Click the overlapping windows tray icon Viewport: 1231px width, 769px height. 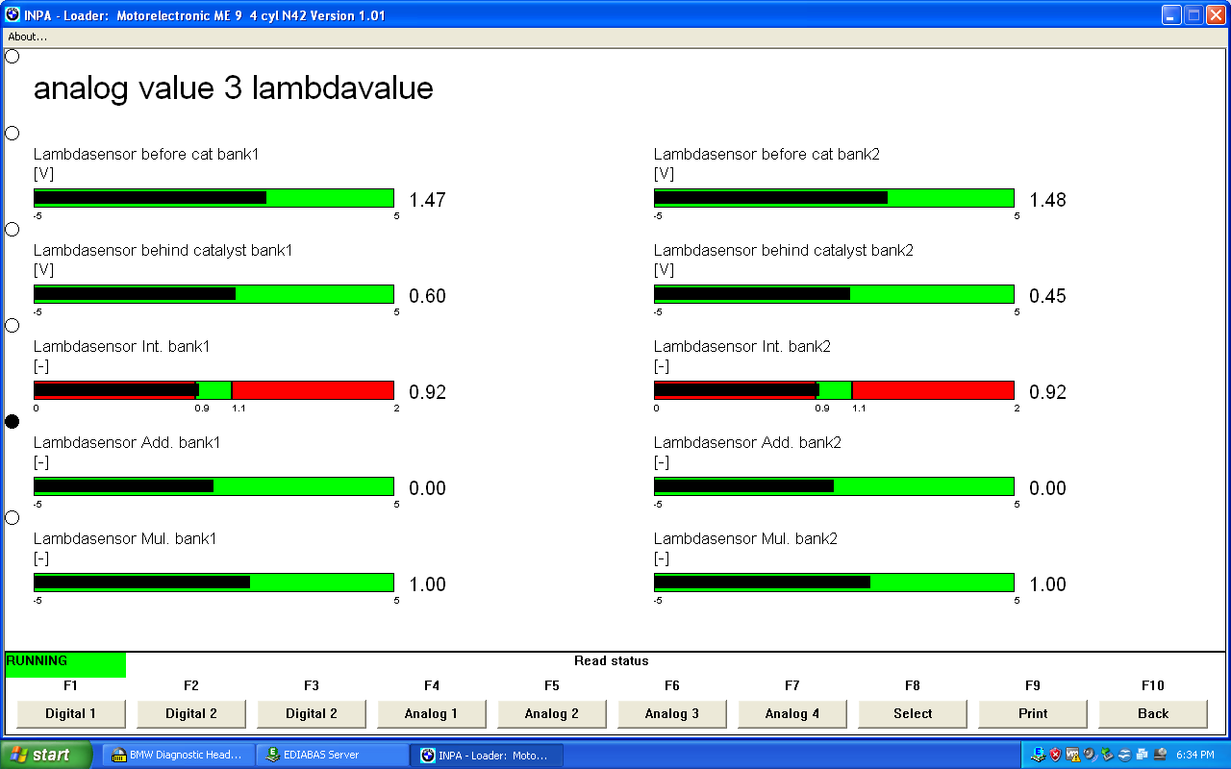1142,755
